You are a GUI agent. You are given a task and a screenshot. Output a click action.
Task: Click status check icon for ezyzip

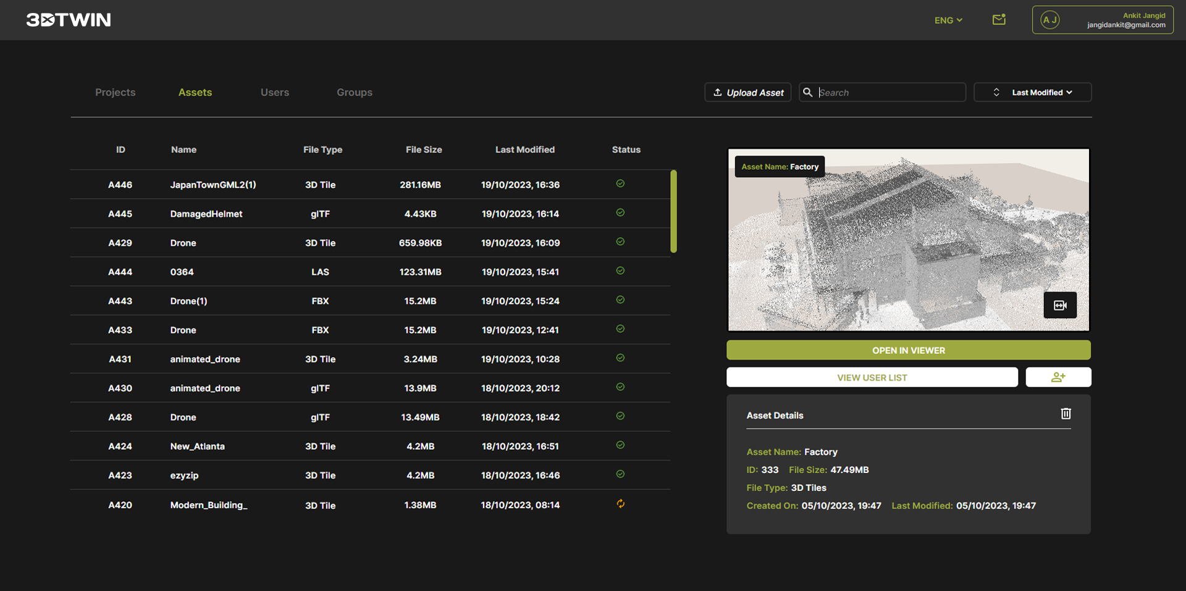pyautogui.click(x=620, y=474)
